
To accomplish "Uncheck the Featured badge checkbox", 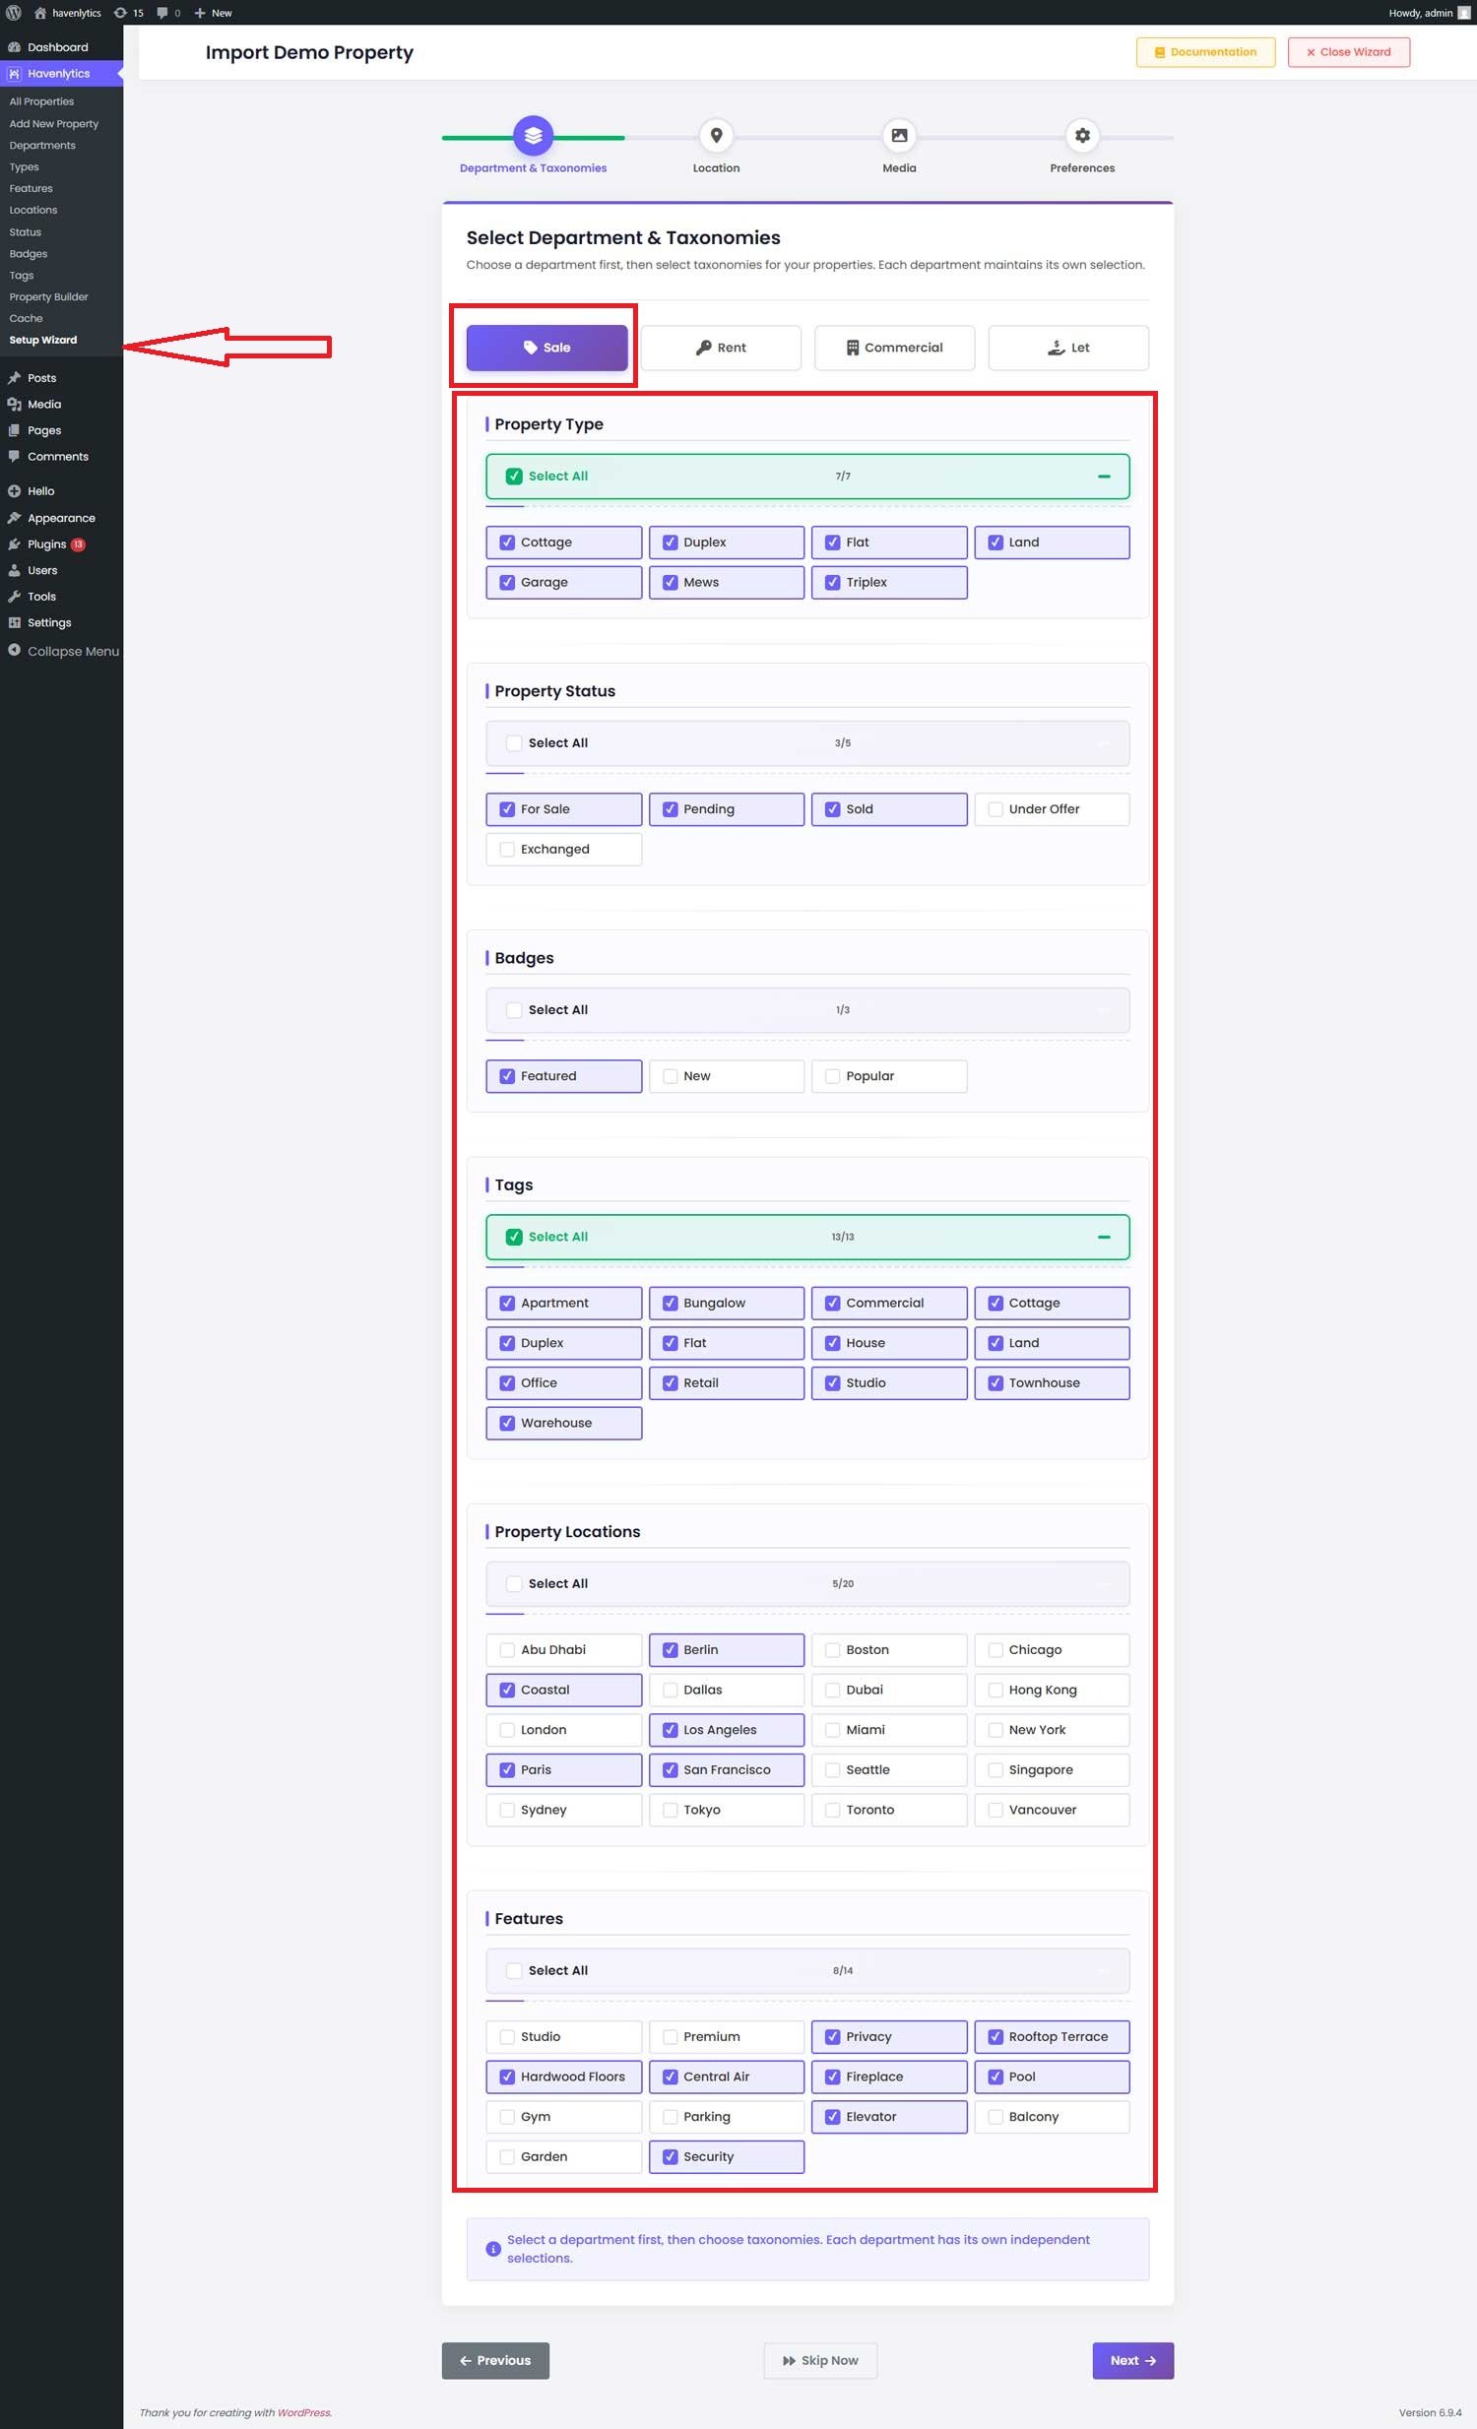I will click(507, 1075).
